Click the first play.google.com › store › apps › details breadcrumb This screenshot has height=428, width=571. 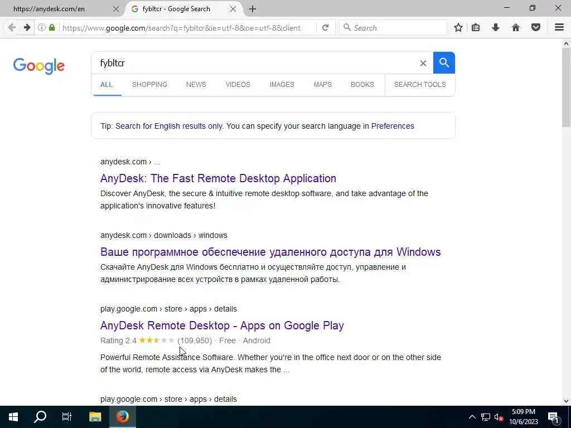pyautogui.click(x=168, y=309)
